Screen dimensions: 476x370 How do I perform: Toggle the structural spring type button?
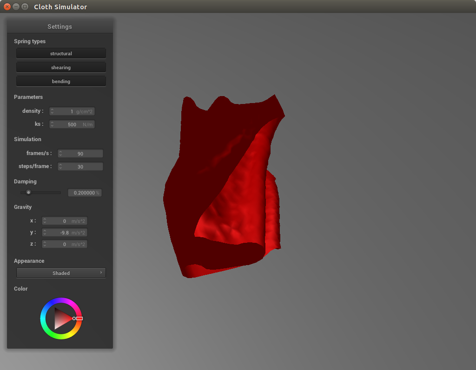[x=61, y=53]
